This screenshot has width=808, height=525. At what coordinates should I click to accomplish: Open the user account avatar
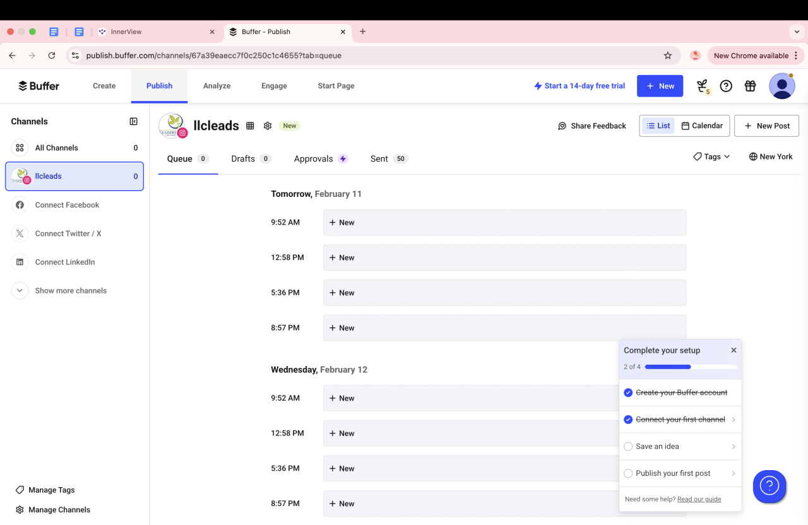tap(781, 86)
